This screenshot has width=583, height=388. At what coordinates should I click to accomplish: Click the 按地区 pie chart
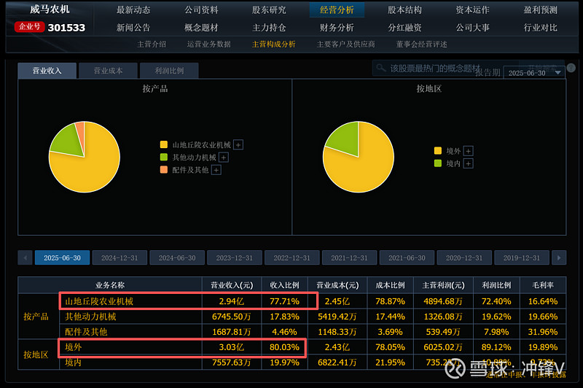tap(359, 157)
